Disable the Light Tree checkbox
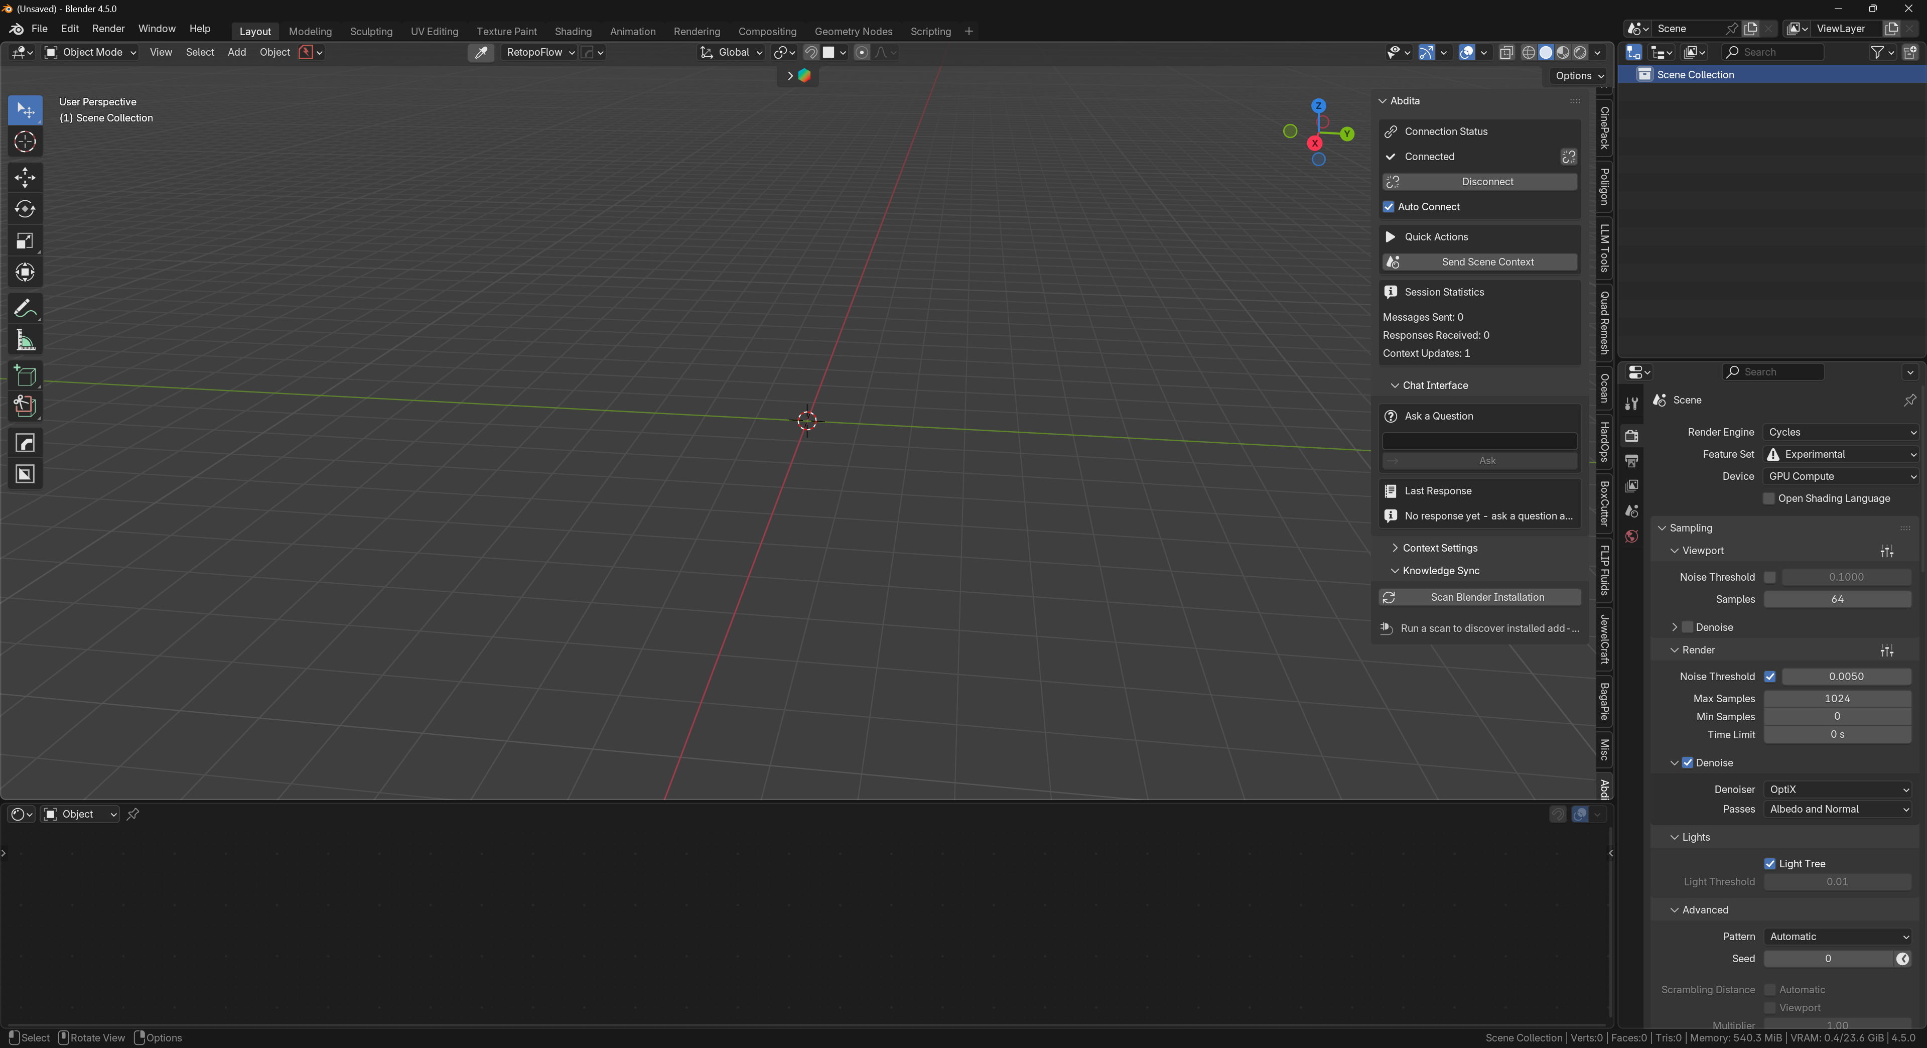The width and height of the screenshot is (1927, 1048). [x=1770, y=864]
